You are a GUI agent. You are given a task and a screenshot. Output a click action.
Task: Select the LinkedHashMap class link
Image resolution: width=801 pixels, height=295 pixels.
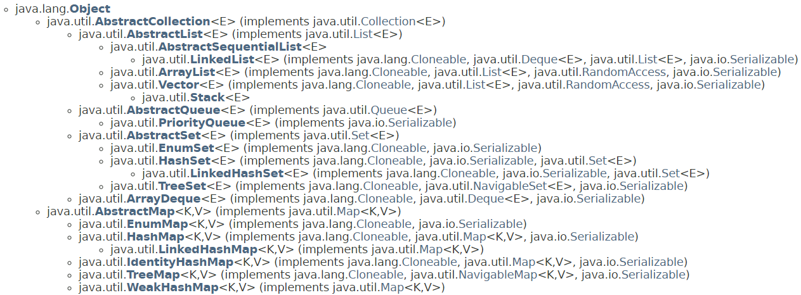coord(207,249)
